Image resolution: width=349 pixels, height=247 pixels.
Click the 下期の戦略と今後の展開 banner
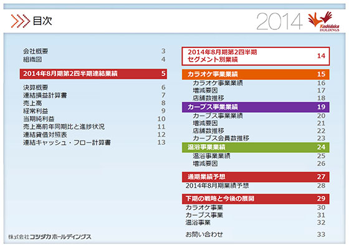pos(256,199)
